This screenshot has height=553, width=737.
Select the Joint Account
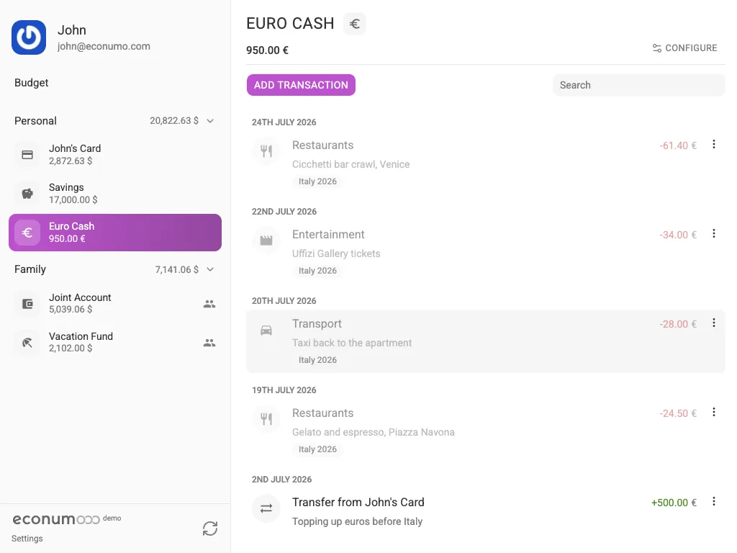(115, 304)
